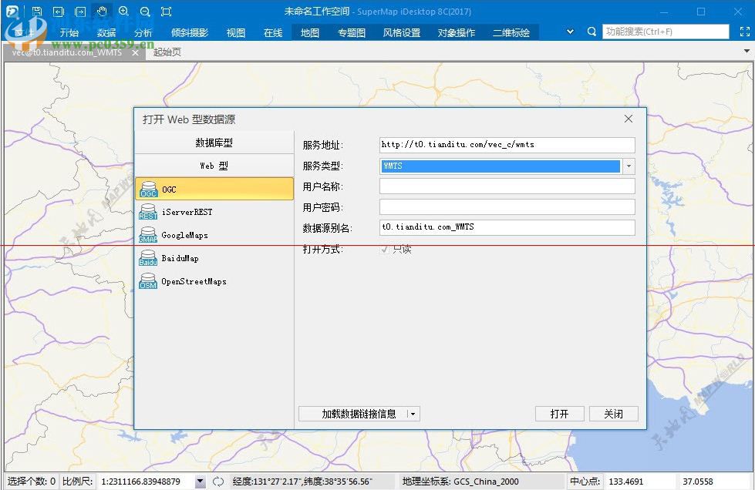Click the 关闭 button
The width and height of the screenshot is (755, 490).
pyautogui.click(x=614, y=414)
